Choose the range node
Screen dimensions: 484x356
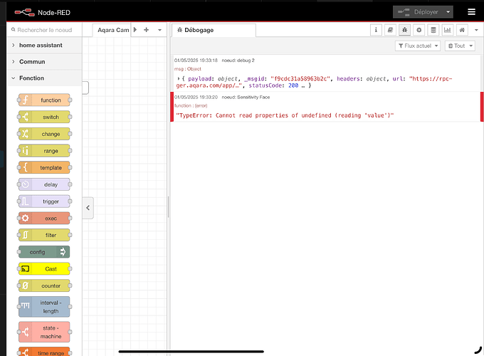coord(44,151)
